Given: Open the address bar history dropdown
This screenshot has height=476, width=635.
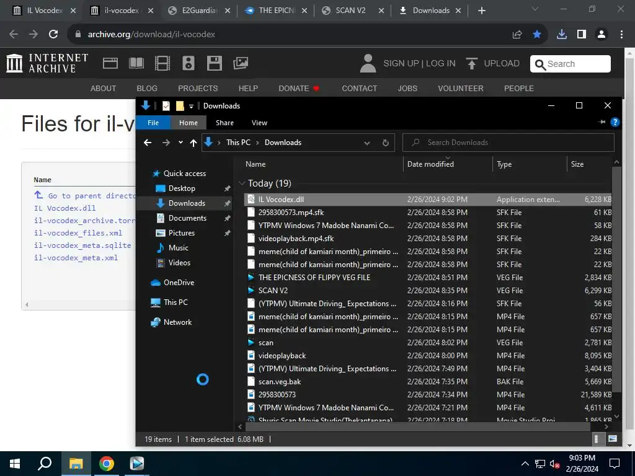Looking at the screenshot, I should point(367,143).
